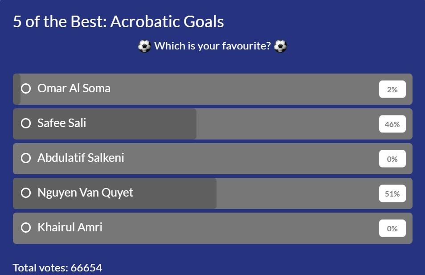
Task: Click the "Abdulatif Salkeni" option label
Action: coord(81,158)
